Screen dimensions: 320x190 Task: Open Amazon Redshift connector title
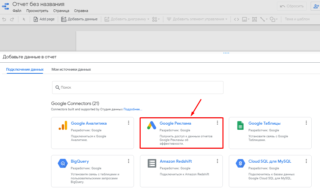pyautogui.click(x=176, y=161)
